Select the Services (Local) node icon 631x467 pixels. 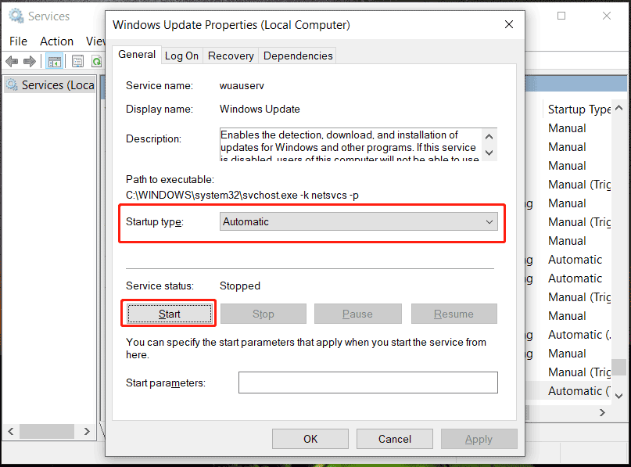tap(9, 84)
